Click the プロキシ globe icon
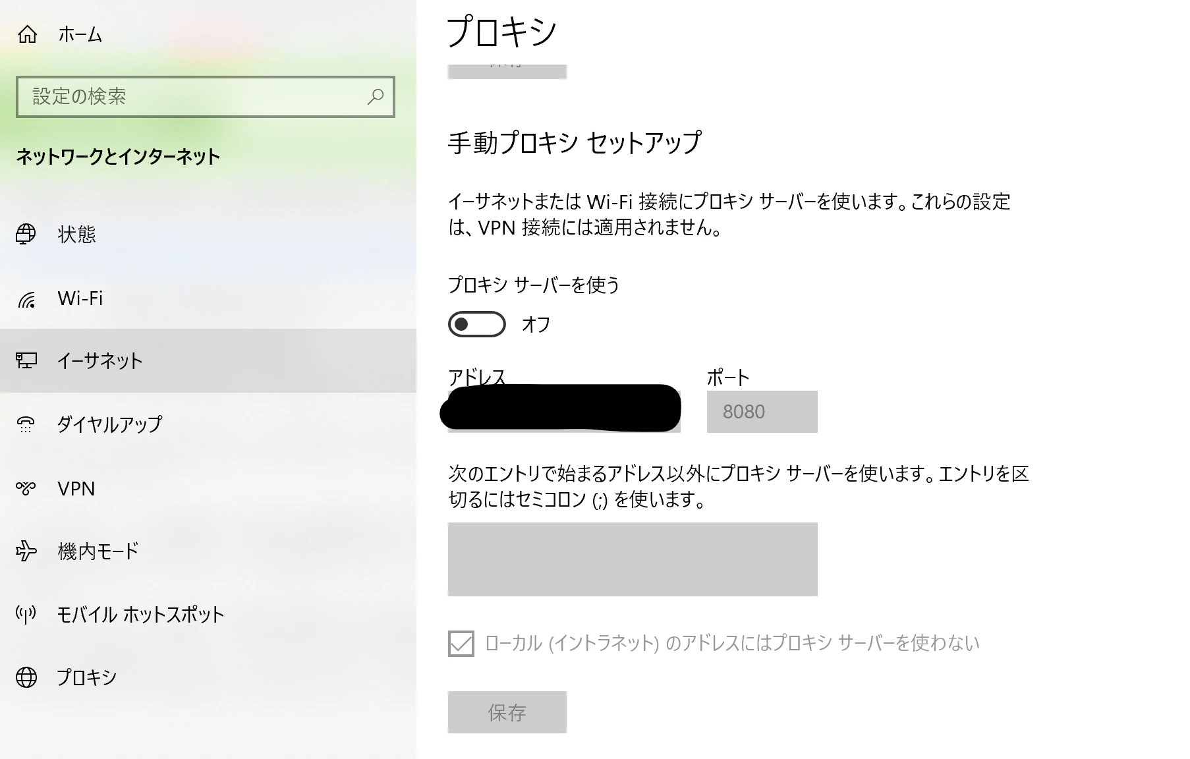 click(26, 677)
